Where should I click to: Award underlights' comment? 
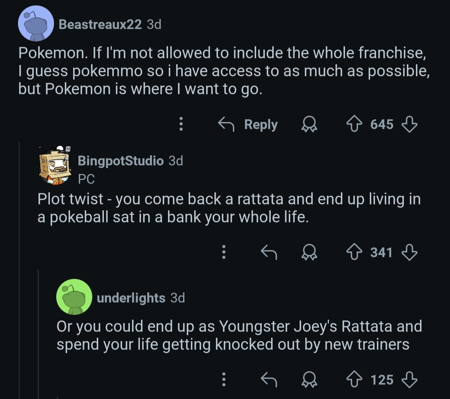(x=309, y=380)
